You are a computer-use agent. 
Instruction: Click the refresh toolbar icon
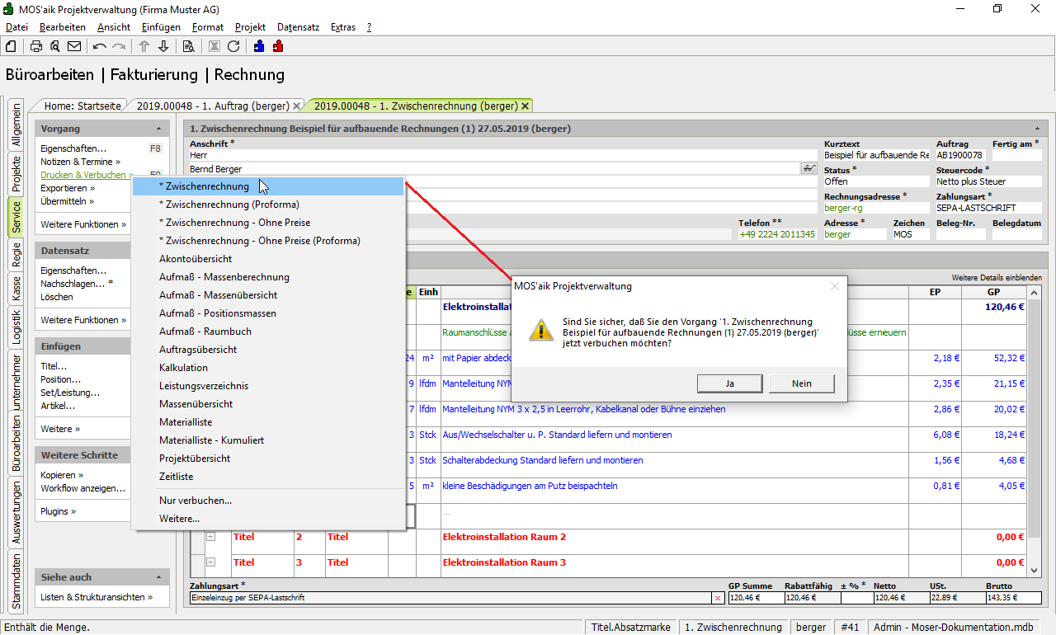[233, 46]
